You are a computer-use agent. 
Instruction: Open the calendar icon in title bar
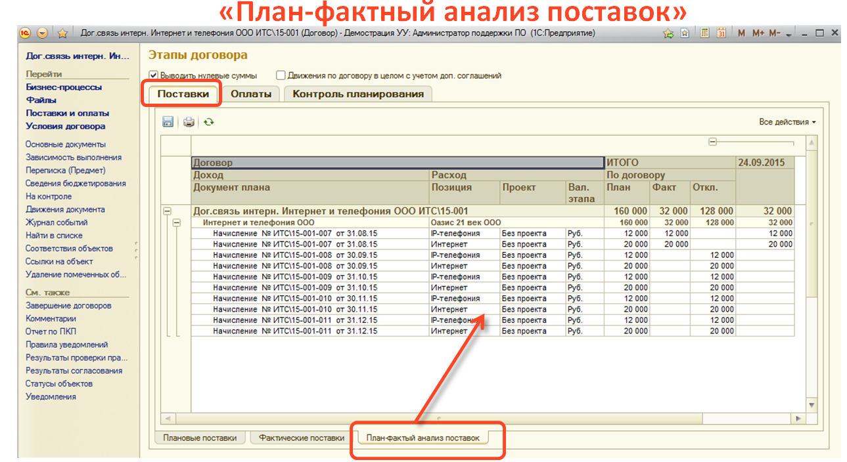(x=721, y=33)
